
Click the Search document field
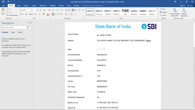[x=14, y=27]
